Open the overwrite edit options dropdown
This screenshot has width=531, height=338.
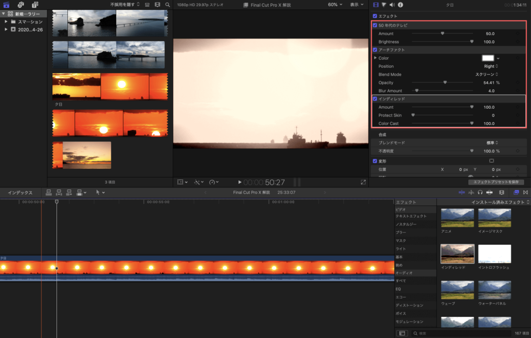pos(81,193)
